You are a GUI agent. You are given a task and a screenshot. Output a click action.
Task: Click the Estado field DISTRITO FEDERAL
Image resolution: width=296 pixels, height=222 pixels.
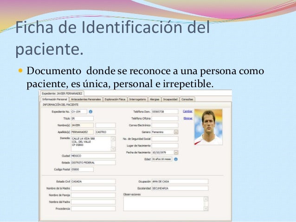pos(93,163)
